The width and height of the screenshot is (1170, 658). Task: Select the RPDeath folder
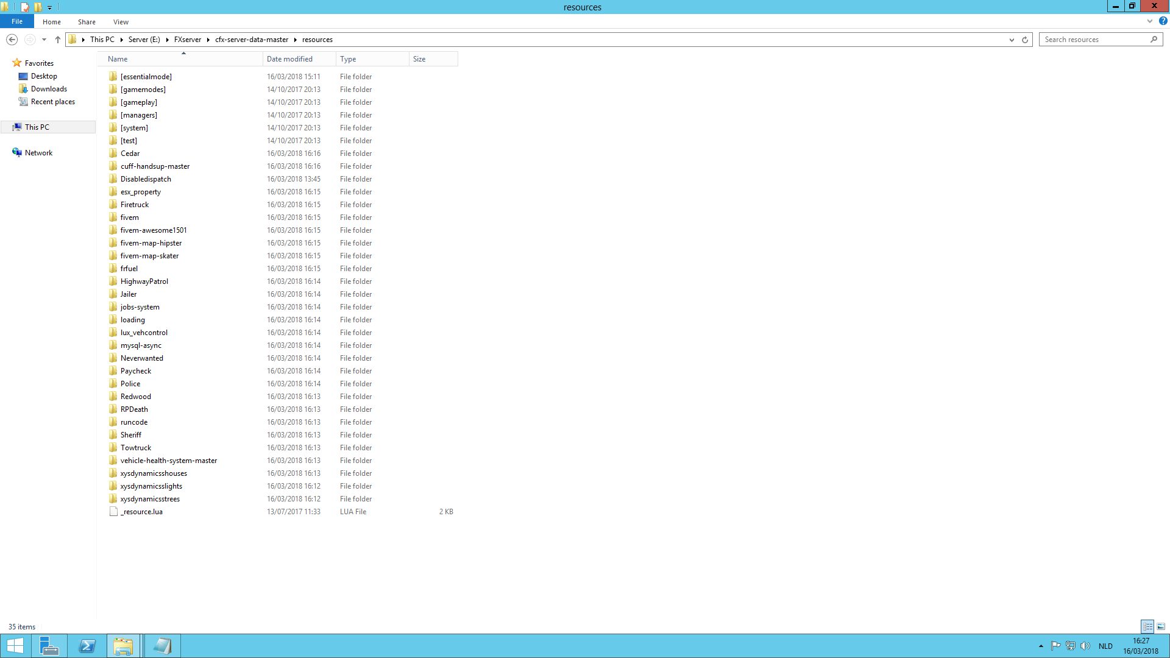tap(134, 409)
